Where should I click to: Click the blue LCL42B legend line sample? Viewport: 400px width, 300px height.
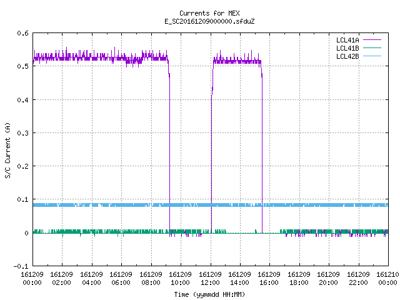coord(372,56)
